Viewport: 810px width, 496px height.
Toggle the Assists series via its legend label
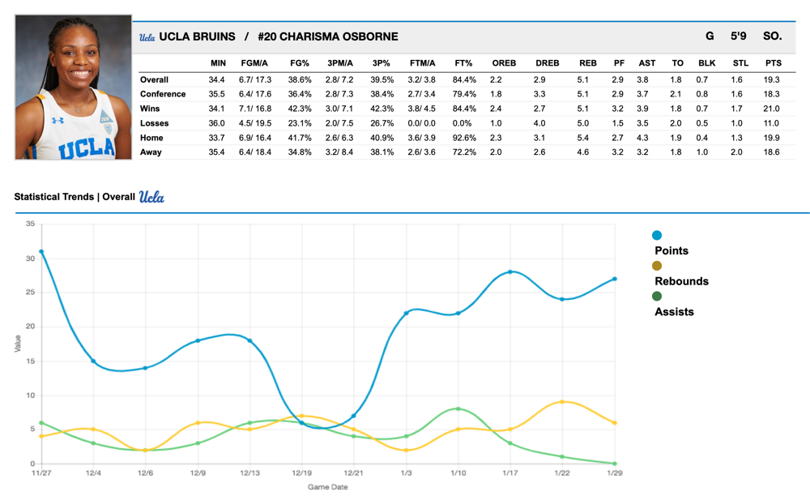coord(674,312)
